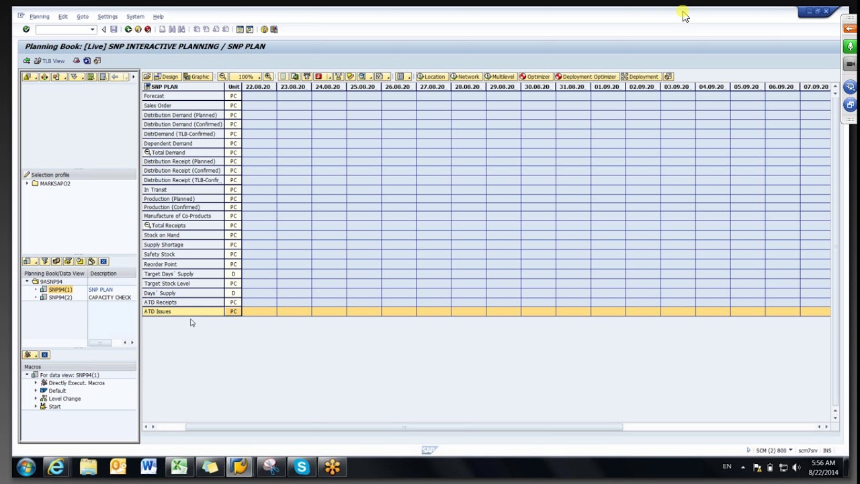The image size is (860, 484).
Task: Open Microsoft Word from the taskbar
Action: tap(148, 467)
